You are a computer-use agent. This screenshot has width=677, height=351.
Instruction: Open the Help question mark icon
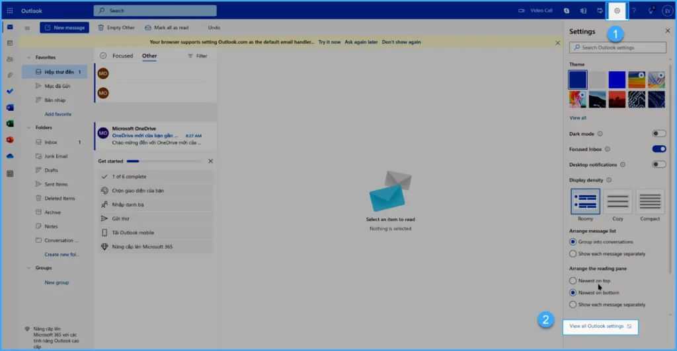click(x=634, y=11)
